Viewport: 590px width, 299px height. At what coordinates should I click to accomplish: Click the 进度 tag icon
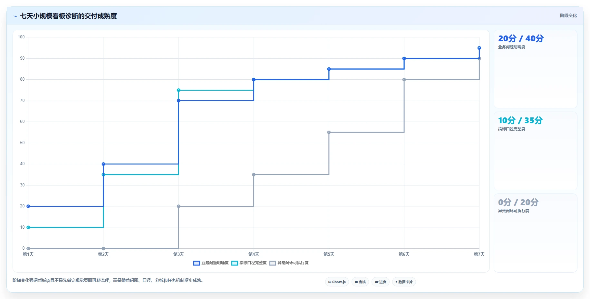tap(376, 282)
